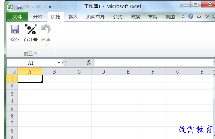This screenshot has height=139, width=215.
Task: Close the Excel window
Action: coord(208,4)
